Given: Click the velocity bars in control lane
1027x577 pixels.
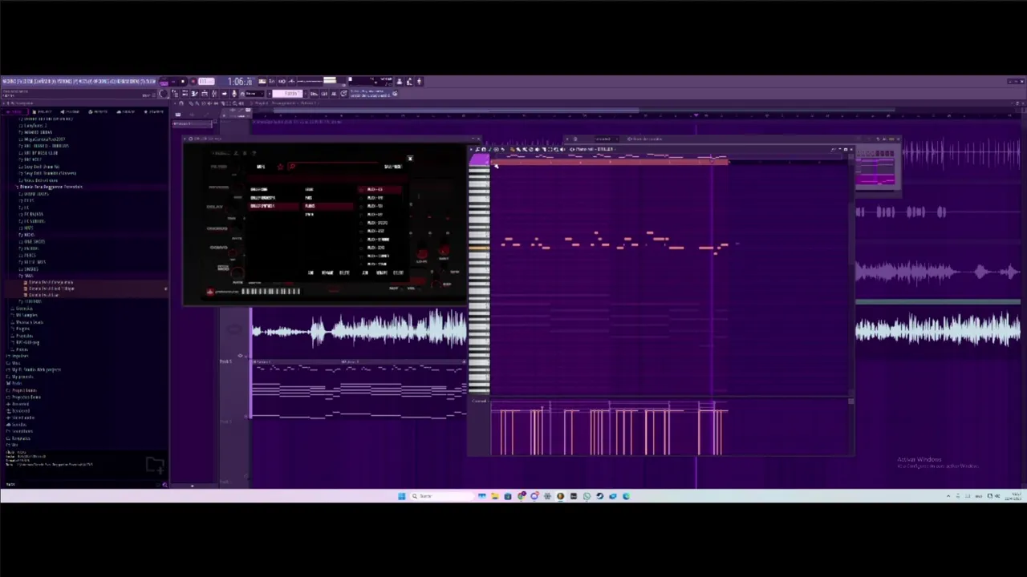Looking at the screenshot, I should [610, 431].
